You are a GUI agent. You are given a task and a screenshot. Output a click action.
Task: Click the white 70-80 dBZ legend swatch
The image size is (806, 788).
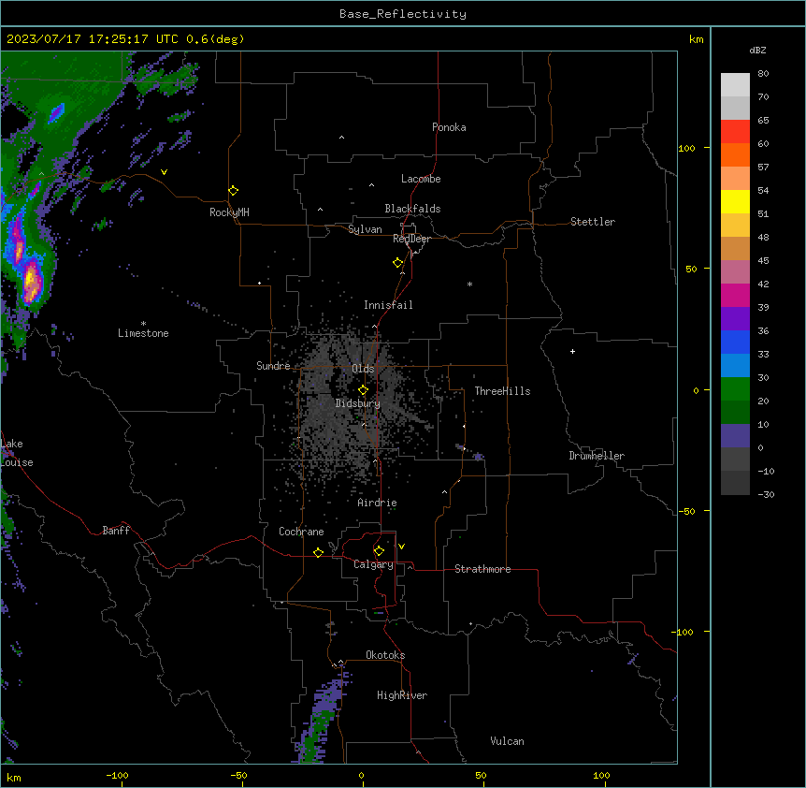coord(735,85)
